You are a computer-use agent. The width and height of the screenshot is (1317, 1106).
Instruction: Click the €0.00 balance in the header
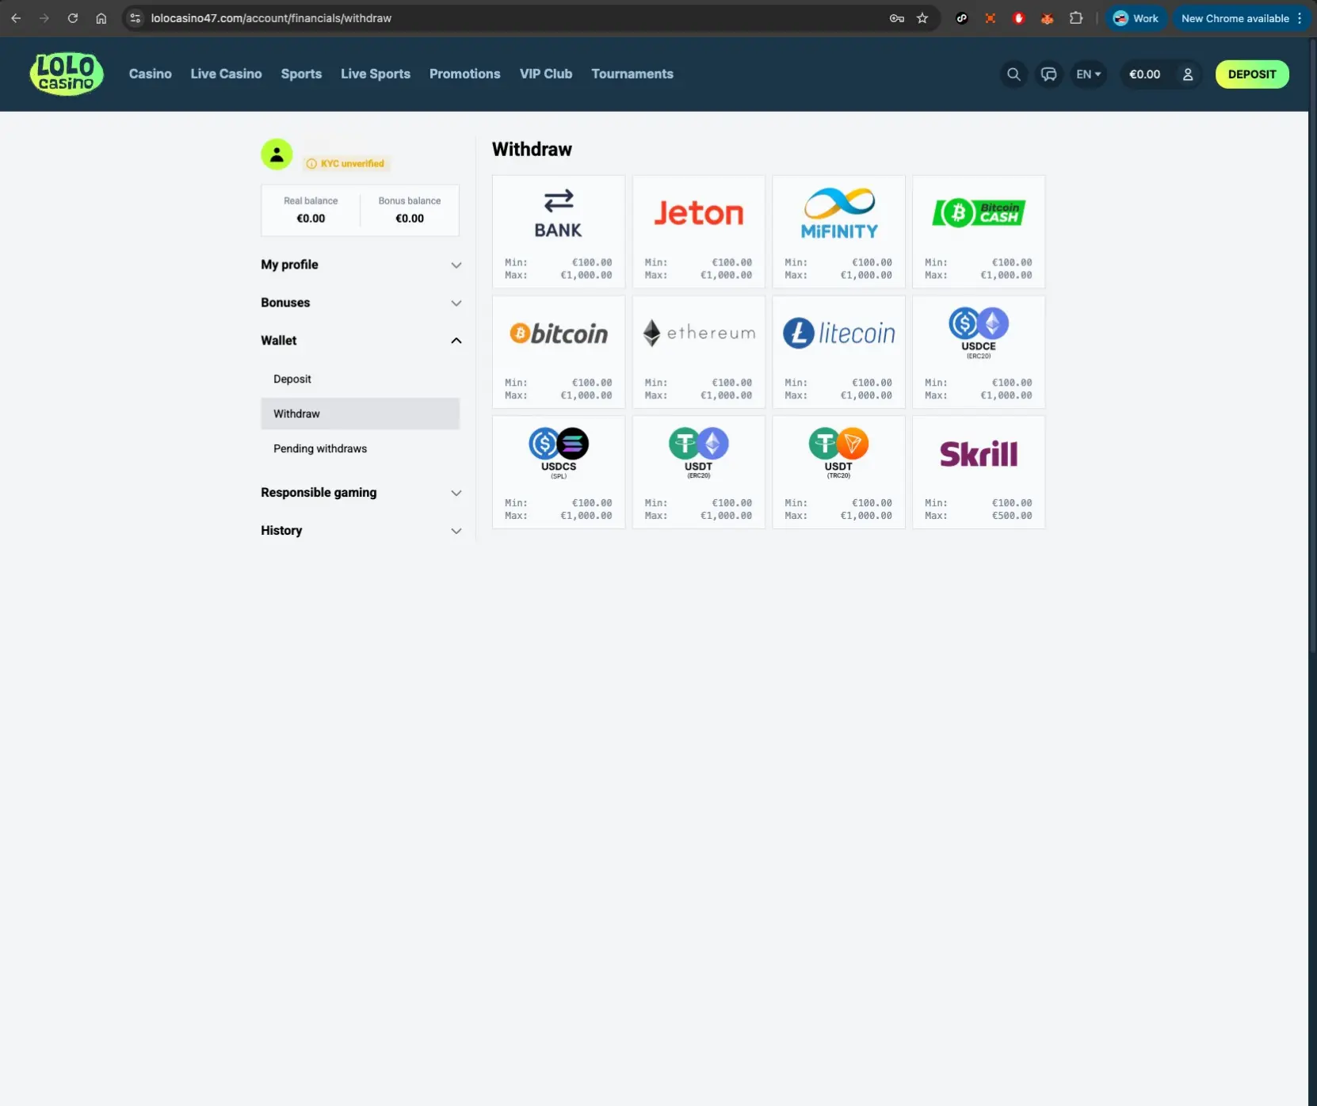click(1144, 74)
